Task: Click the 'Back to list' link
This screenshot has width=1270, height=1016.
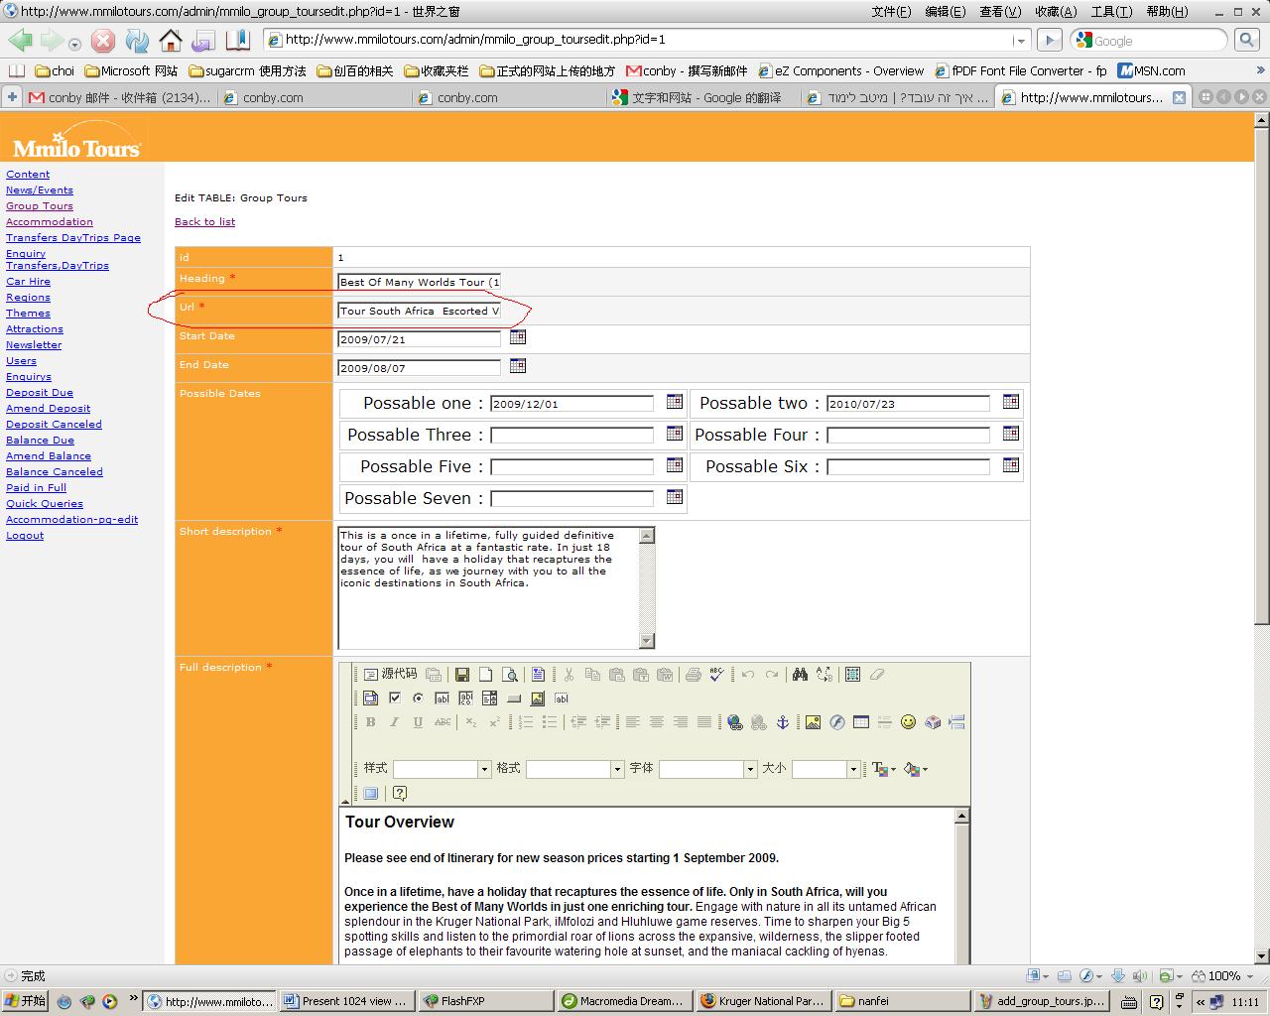Action: (x=204, y=222)
